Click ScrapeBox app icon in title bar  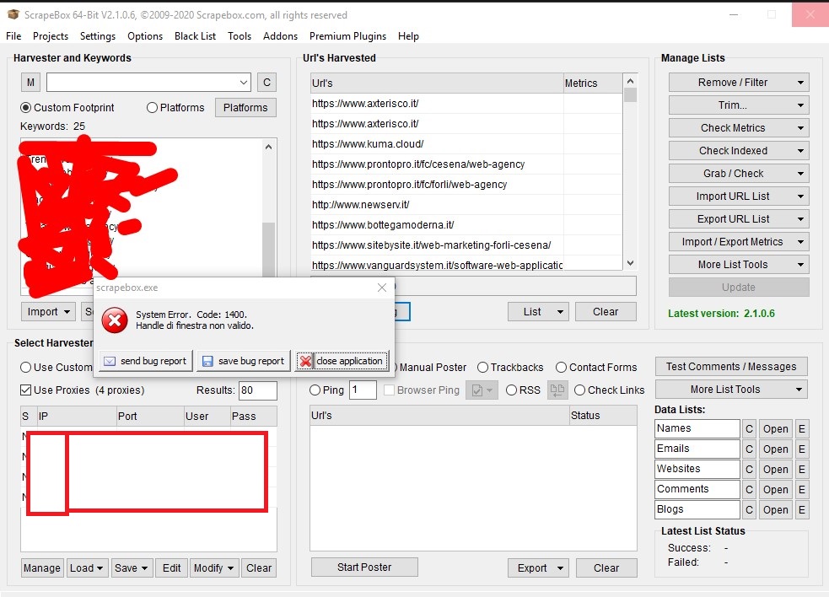13,15
